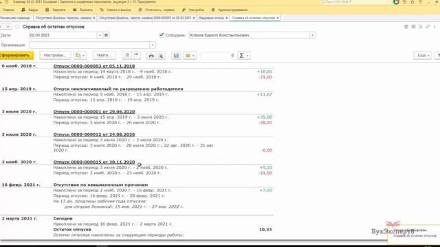440x247 pixels.
Task: Expand the date field dropdown arrow
Action: 100,35
